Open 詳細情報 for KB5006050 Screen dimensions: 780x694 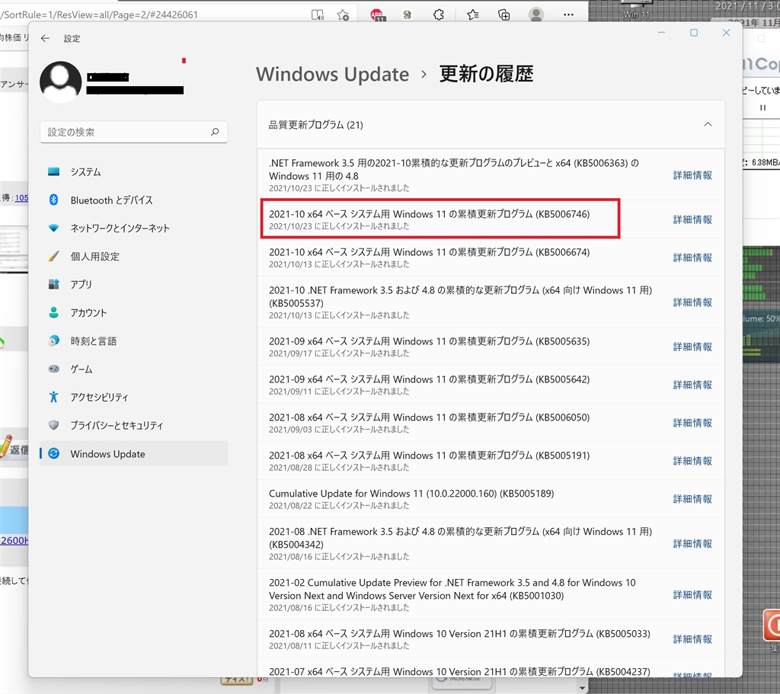pos(692,423)
